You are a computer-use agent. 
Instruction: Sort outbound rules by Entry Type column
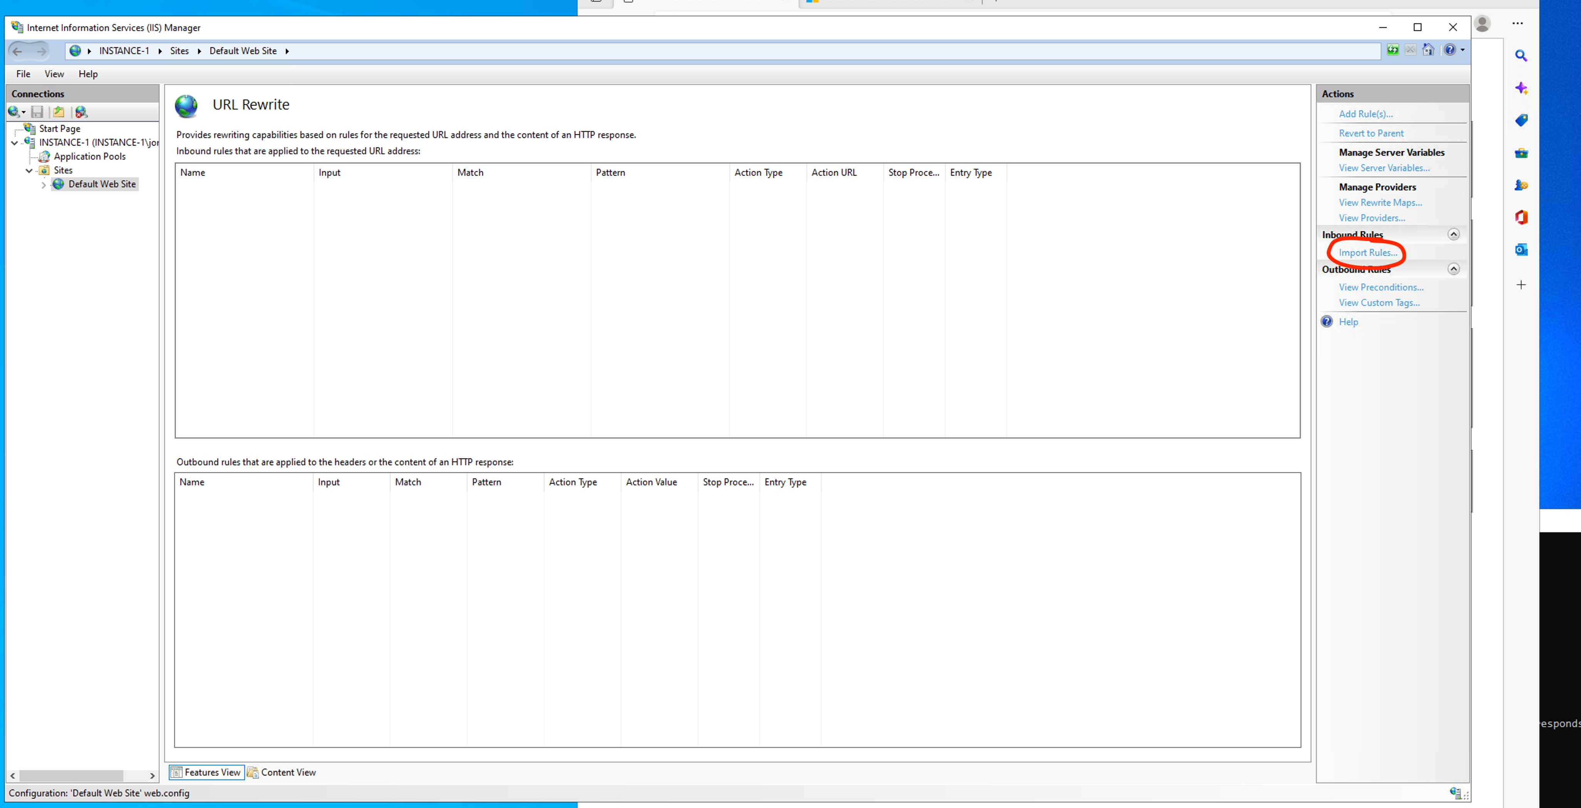tap(790, 482)
